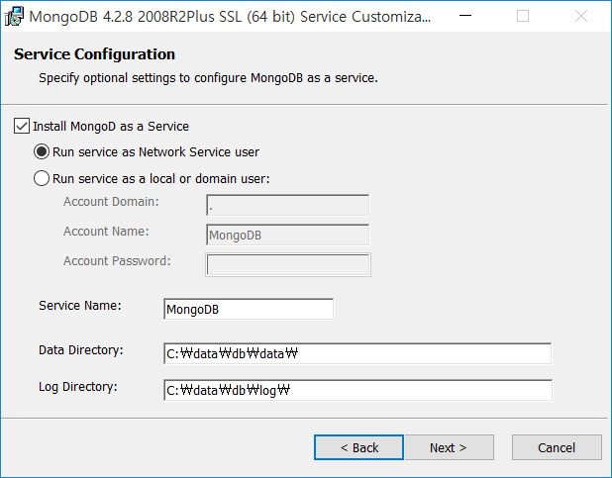
Task: Click the 'Specify optional settings' description text
Action: click(208, 78)
